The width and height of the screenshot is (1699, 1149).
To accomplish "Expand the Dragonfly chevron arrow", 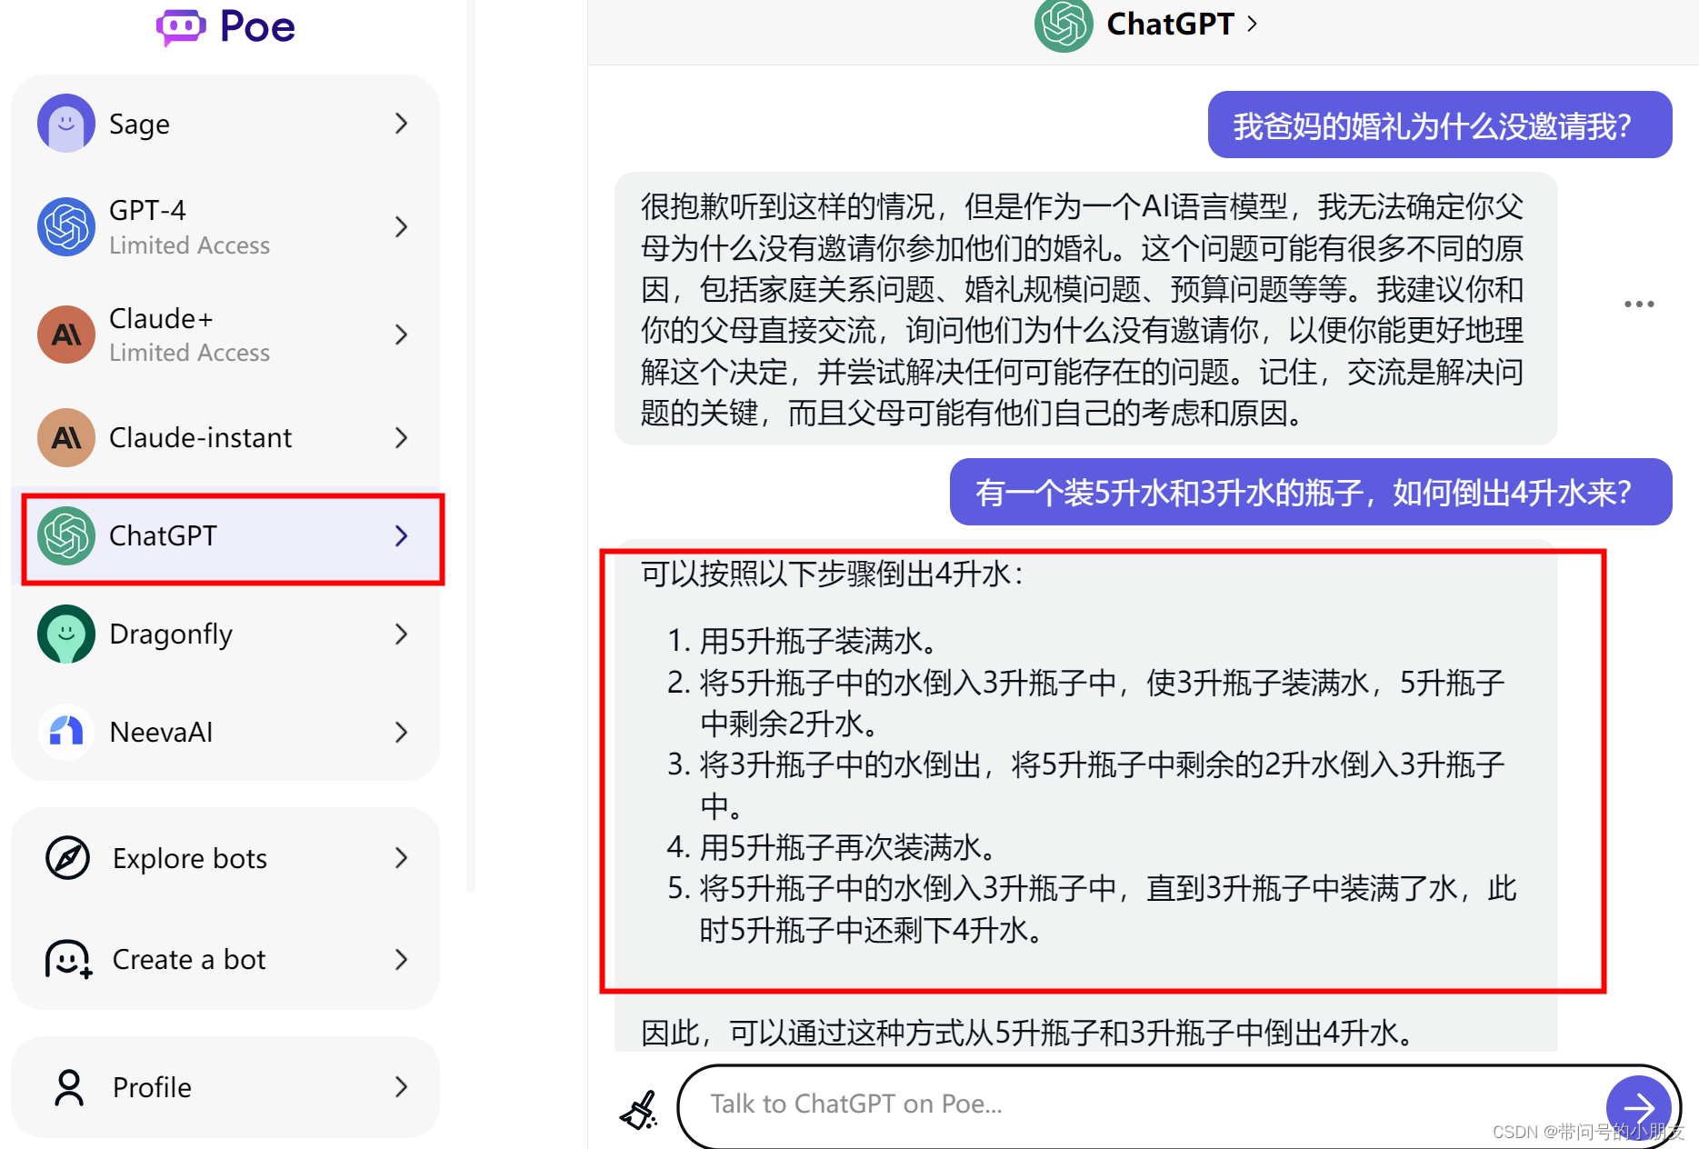I will click(x=402, y=634).
